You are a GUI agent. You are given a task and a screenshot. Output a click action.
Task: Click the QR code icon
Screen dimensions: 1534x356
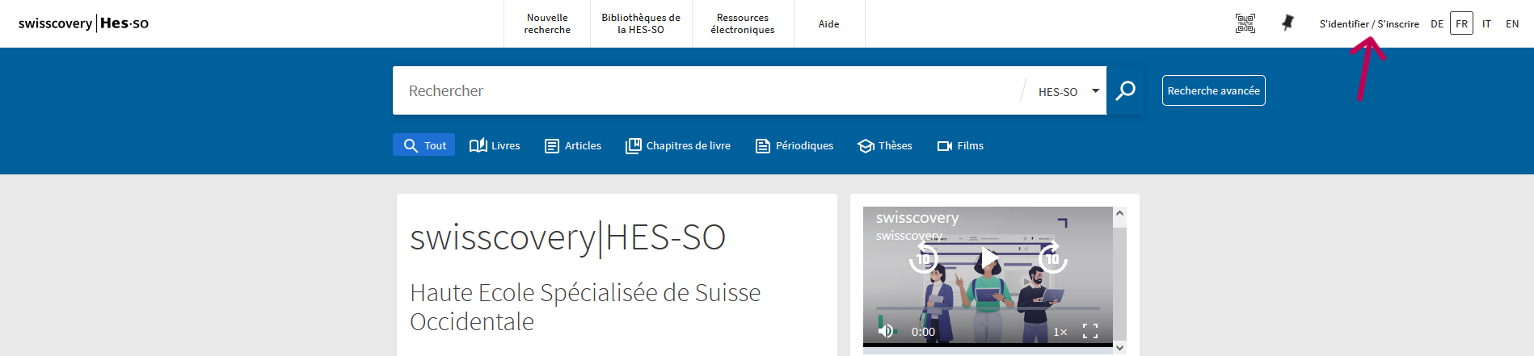coord(1245,23)
